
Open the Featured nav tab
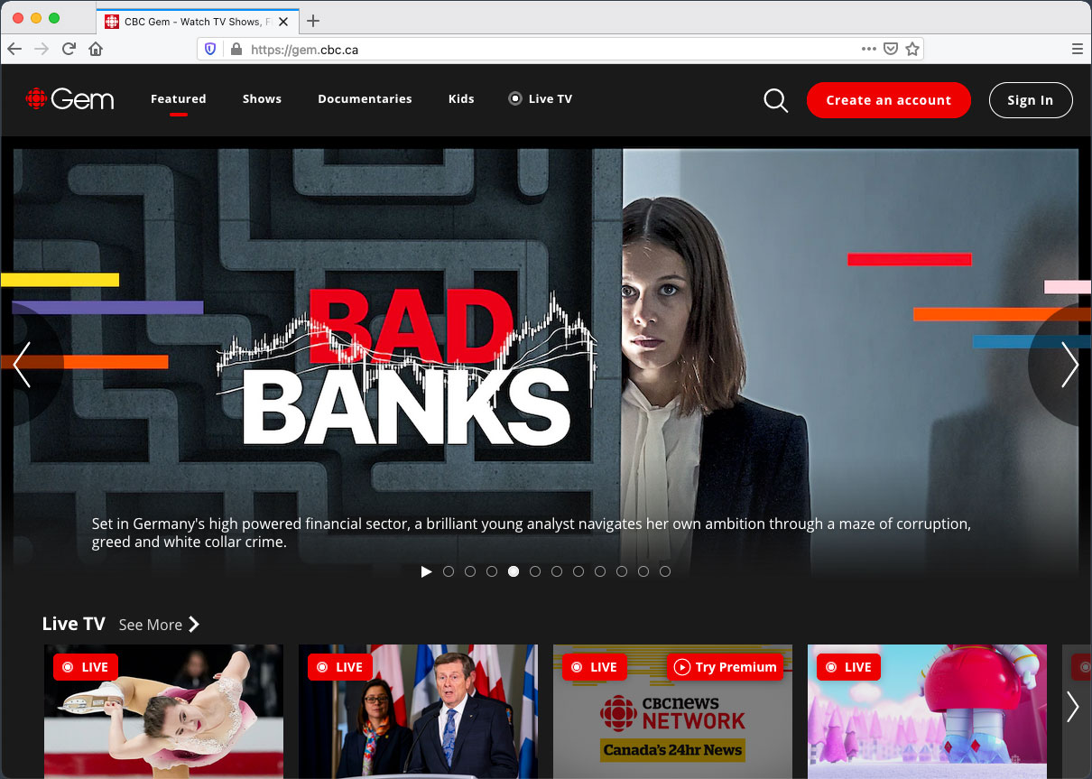coord(179,99)
